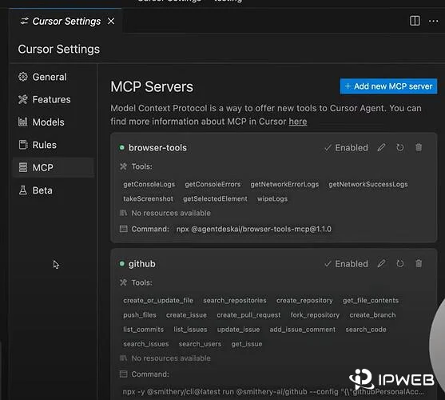Click the fork_repository tool
Image resolution: width=445 pixels, height=400 pixels.
tap(315, 315)
